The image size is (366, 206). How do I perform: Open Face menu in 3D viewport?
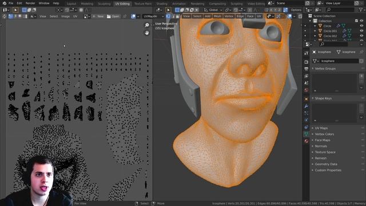[x=250, y=17]
